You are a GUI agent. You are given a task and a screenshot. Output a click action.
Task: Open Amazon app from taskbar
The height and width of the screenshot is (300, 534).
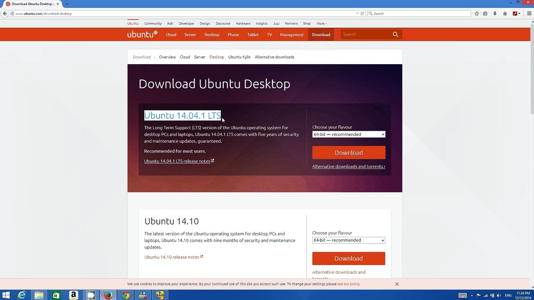73,295
